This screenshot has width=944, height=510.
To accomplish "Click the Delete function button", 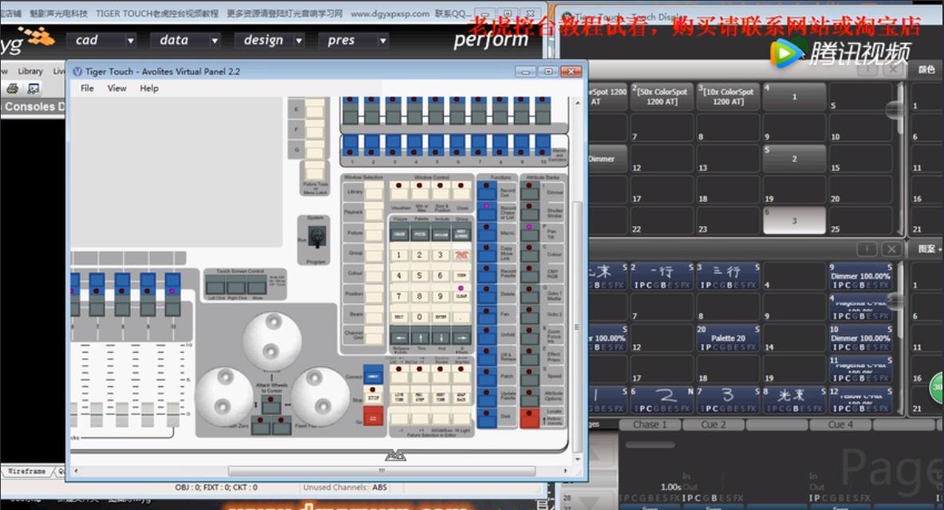I will [487, 294].
